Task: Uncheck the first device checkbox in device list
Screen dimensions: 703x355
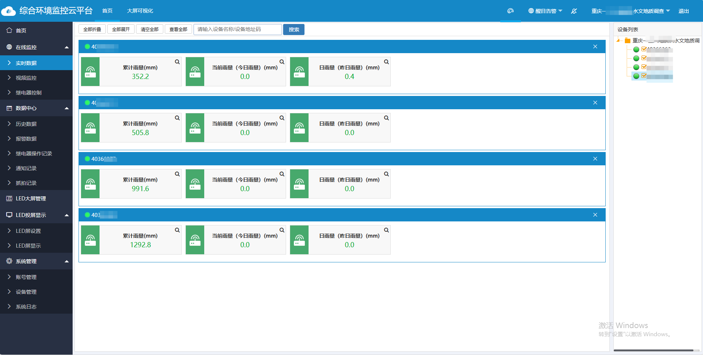Action: pos(644,49)
